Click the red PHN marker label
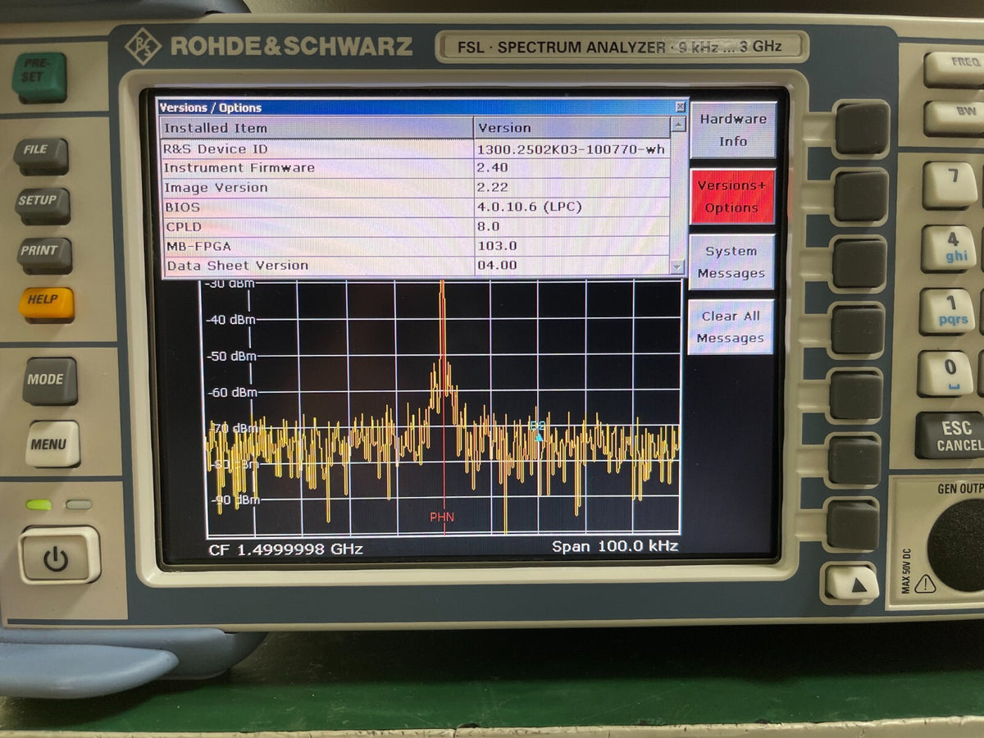Image resolution: width=984 pixels, height=738 pixels. [442, 517]
